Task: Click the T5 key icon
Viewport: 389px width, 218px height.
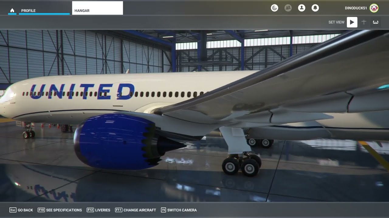Action: click(164, 210)
